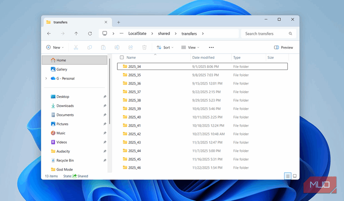Open the New item dropdown
Screen dimensions: 344x201
tap(55, 47)
